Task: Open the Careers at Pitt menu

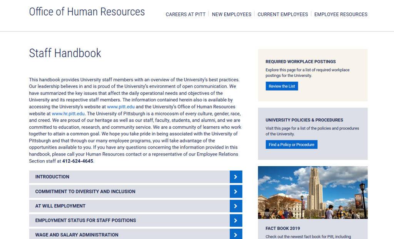Action: 185,14
